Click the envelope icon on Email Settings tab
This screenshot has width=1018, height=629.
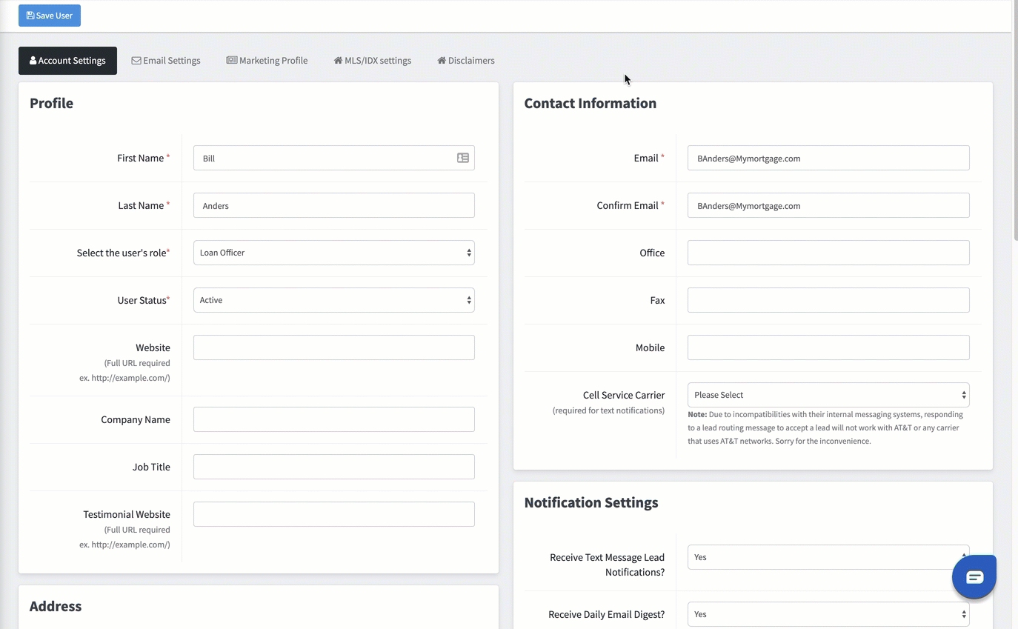point(136,60)
